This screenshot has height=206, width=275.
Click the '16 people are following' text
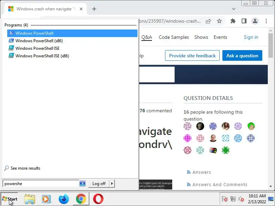pos(213,115)
